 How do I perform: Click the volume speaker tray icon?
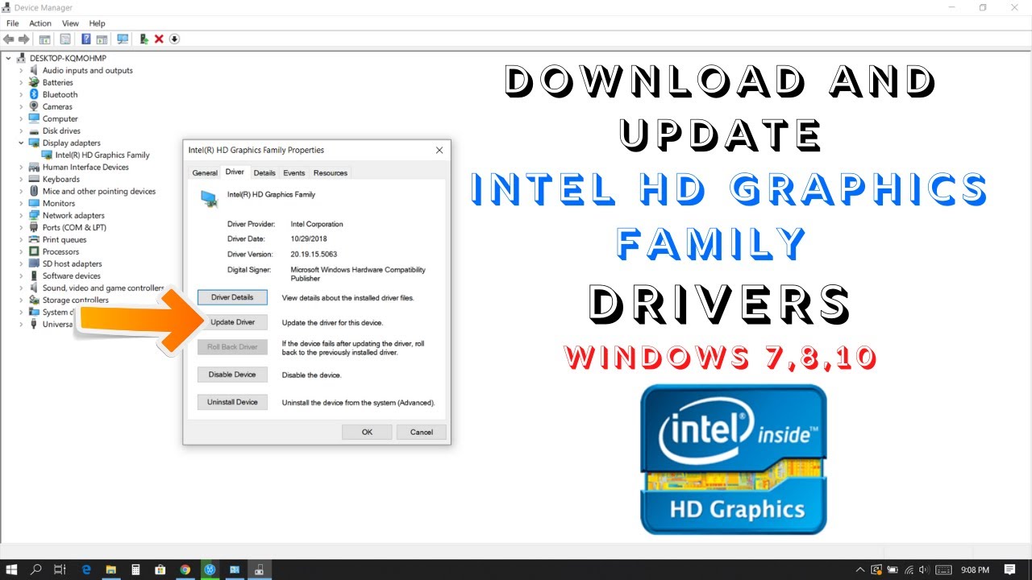[x=924, y=570]
